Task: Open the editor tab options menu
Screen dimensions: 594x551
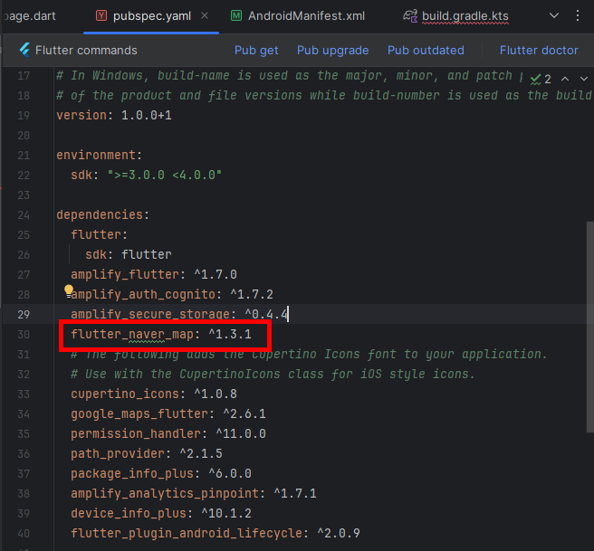Action: point(578,15)
